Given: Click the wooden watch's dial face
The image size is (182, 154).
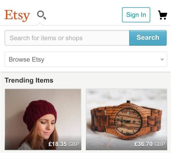Looking at the screenshot, I should [x=128, y=121].
